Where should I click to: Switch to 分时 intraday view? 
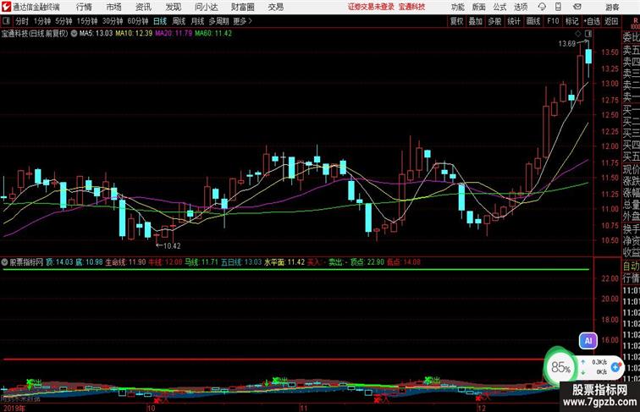click(x=22, y=21)
